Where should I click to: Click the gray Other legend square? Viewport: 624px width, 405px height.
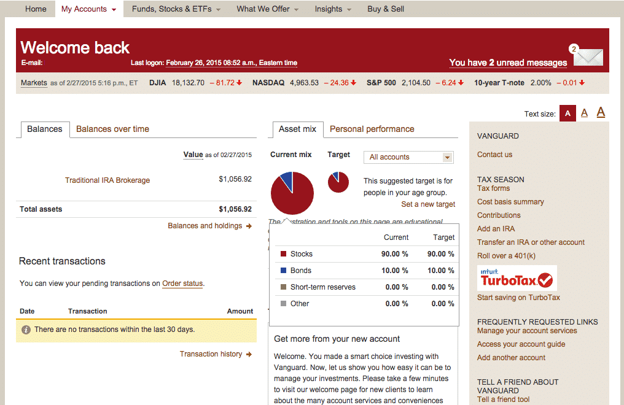[283, 303]
